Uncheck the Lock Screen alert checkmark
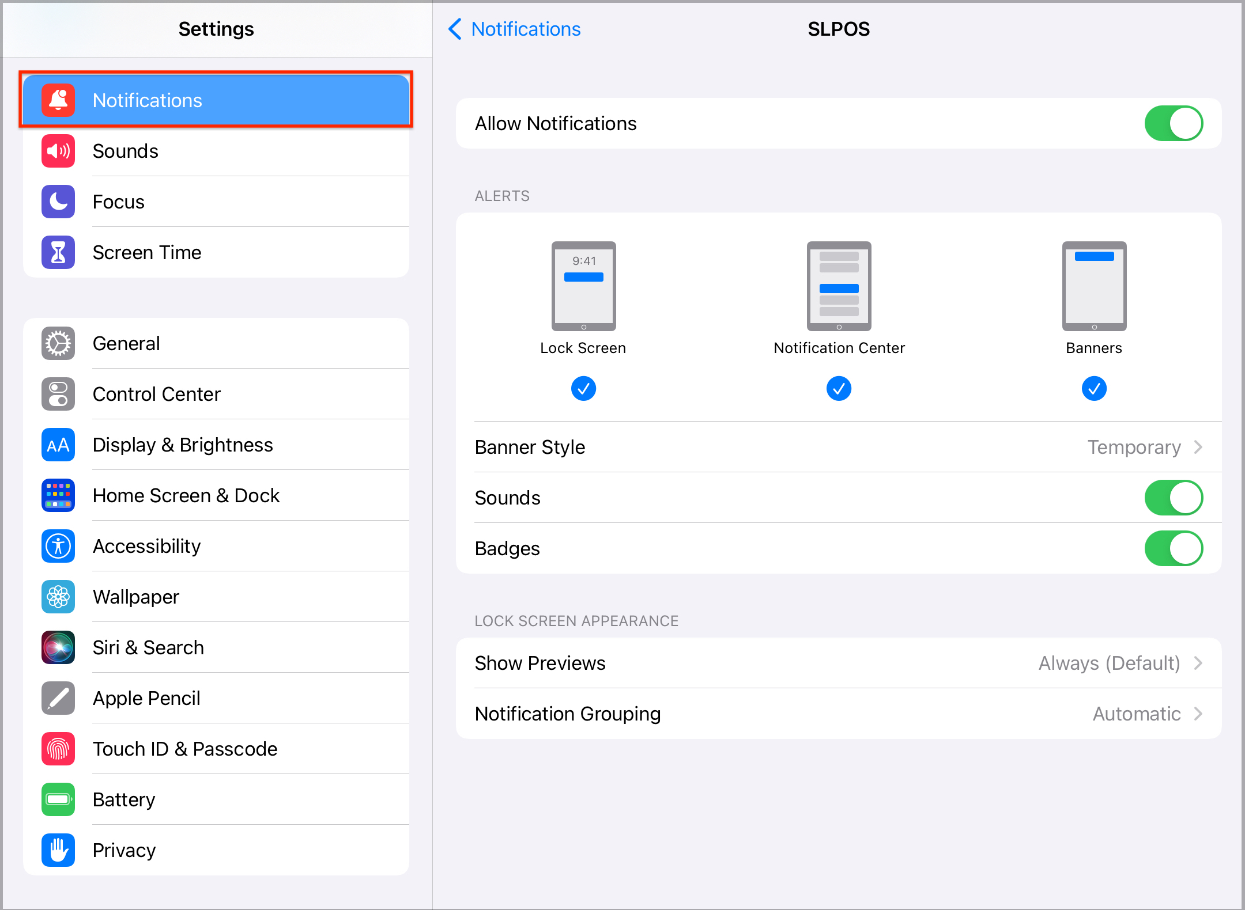The height and width of the screenshot is (910, 1245). (583, 389)
